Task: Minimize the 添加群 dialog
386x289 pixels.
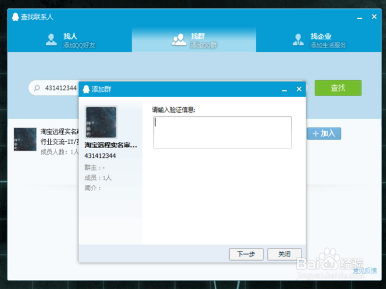Action: [x=284, y=90]
